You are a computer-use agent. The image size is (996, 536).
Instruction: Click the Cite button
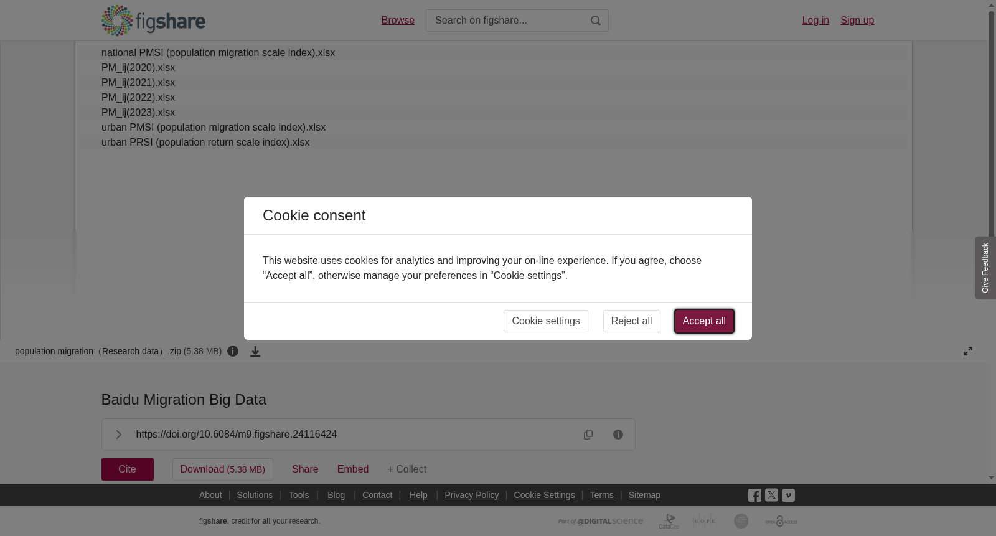coord(128,469)
